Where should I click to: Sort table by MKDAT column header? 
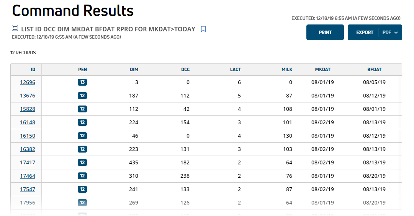322,70
